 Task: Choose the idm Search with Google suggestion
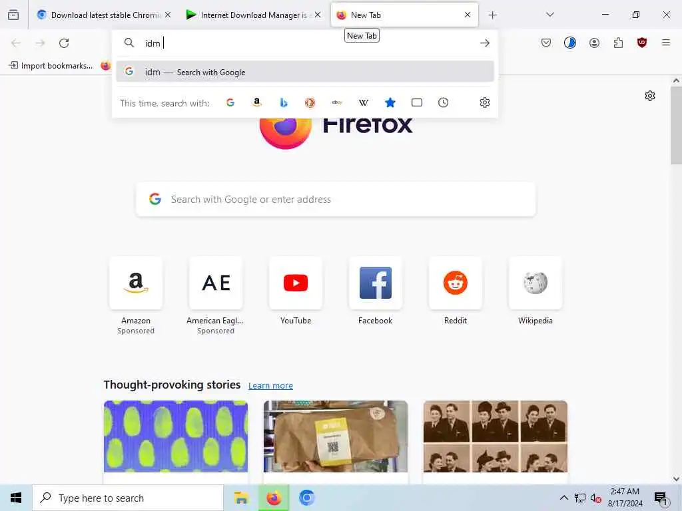305,72
